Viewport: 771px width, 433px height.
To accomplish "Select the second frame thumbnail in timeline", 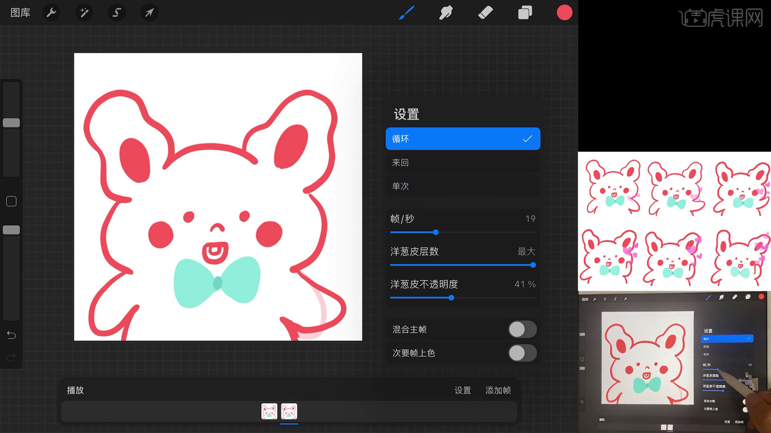I will pos(289,411).
